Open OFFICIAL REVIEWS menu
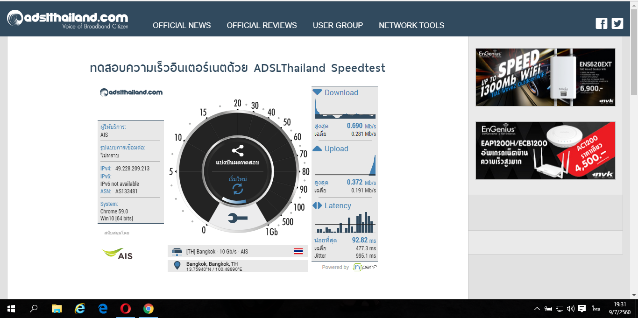 (262, 25)
